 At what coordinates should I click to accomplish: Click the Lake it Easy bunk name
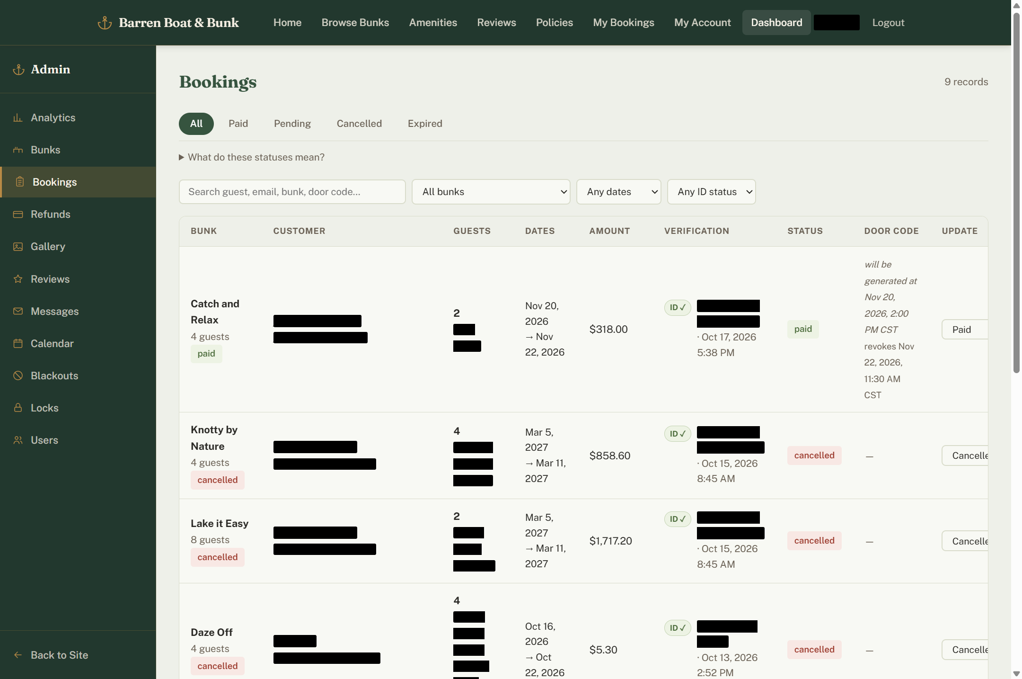tap(220, 523)
